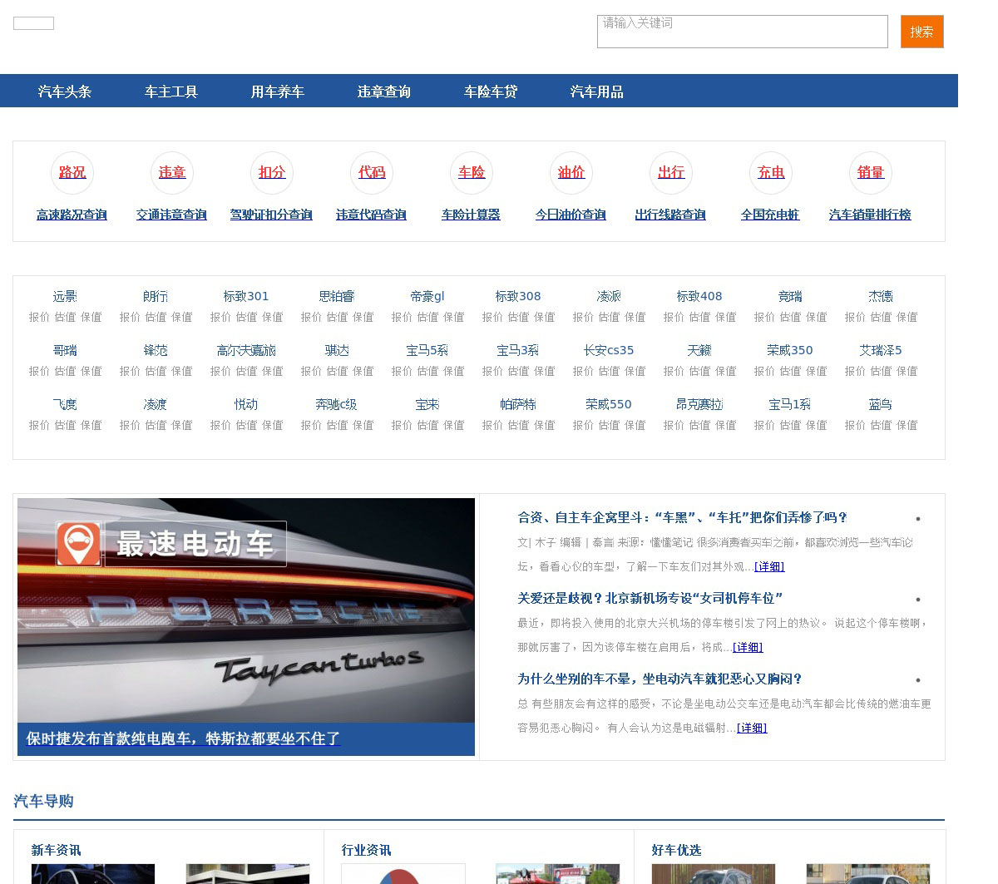Open the 好车优选 section heading

pyautogui.click(x=677, y=850)
